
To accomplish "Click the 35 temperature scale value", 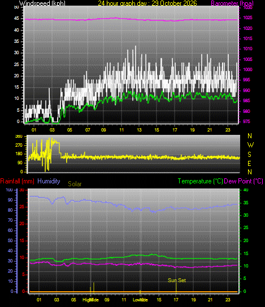I will (x=246, y=203).
